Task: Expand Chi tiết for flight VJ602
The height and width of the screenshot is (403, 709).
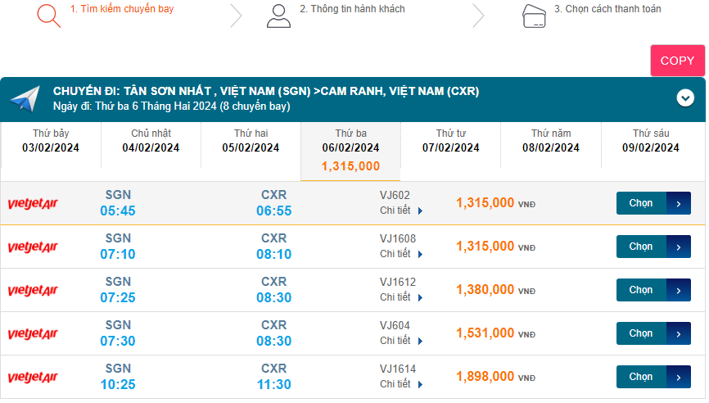Action: (401, 211)
